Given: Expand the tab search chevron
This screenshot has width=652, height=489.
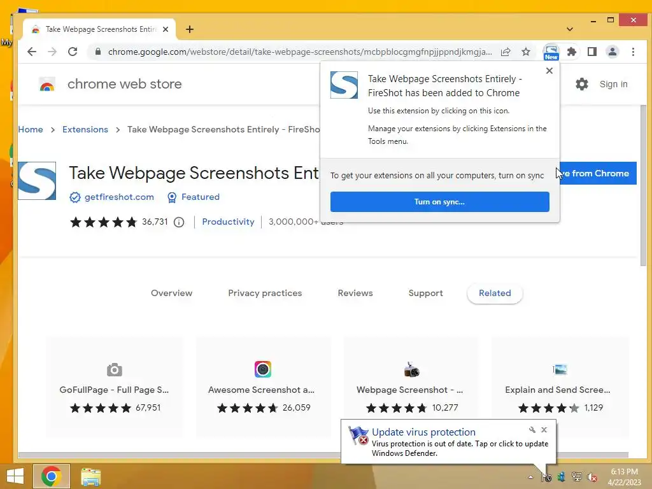Looking at the screenshot, I should [570, 29].
